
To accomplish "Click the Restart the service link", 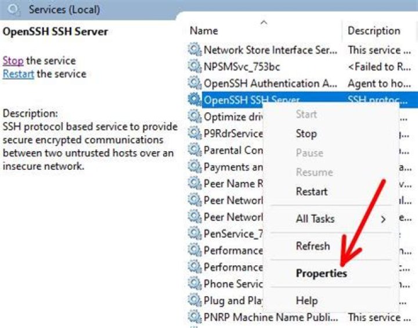I will (x=17, y=74).
